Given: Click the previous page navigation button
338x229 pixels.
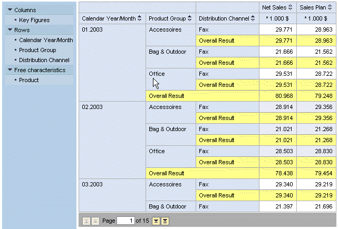Looking at the screenshot, I should pyautogui.click(x=95, y=221).
